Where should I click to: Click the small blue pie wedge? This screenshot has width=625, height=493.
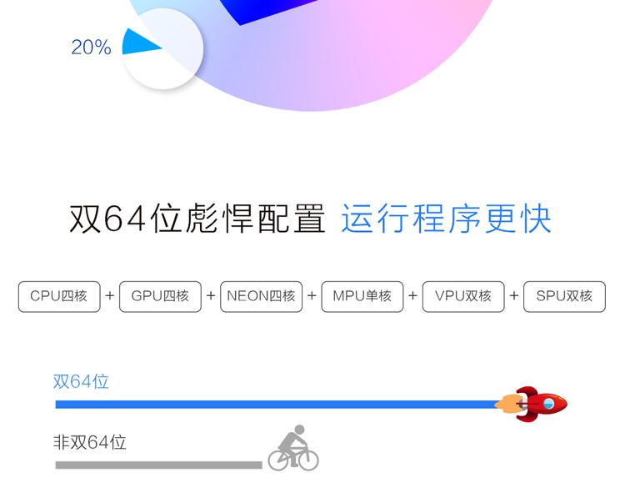click(140, 42)
